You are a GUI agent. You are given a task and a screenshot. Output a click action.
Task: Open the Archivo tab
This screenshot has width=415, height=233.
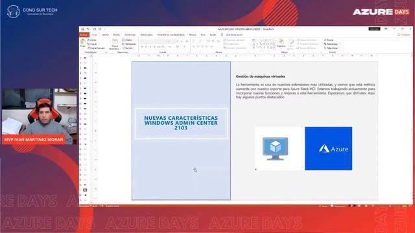click(x=84, y=34)
